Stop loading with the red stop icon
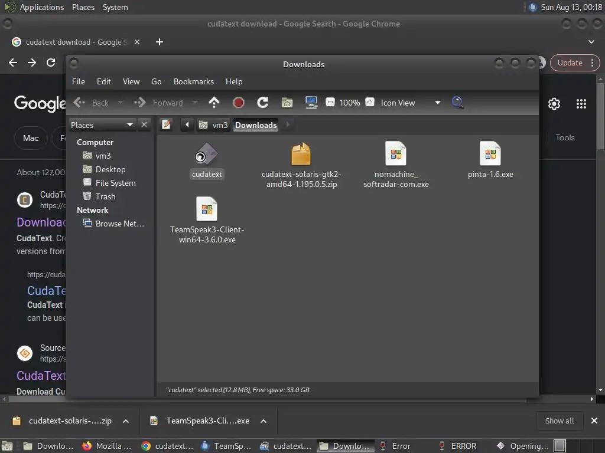The height and width of the screenshot is (453, 605). 239,103
